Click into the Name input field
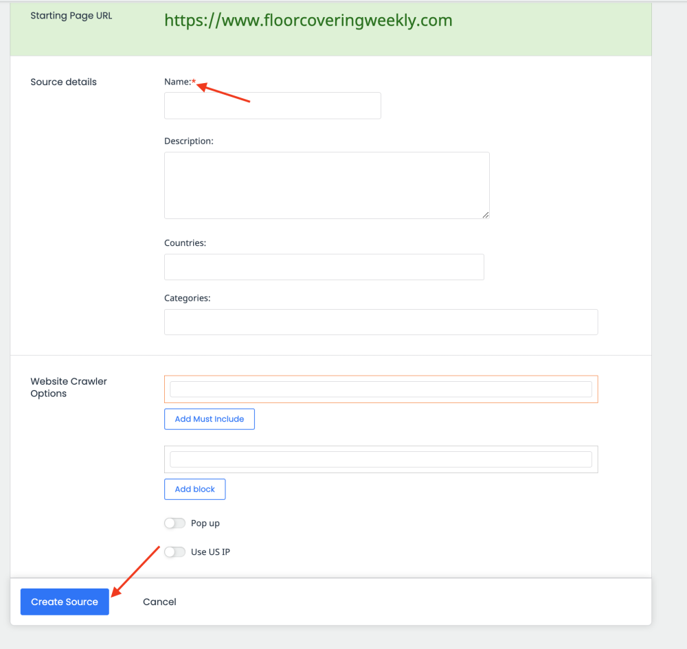 tap(272, 105)
